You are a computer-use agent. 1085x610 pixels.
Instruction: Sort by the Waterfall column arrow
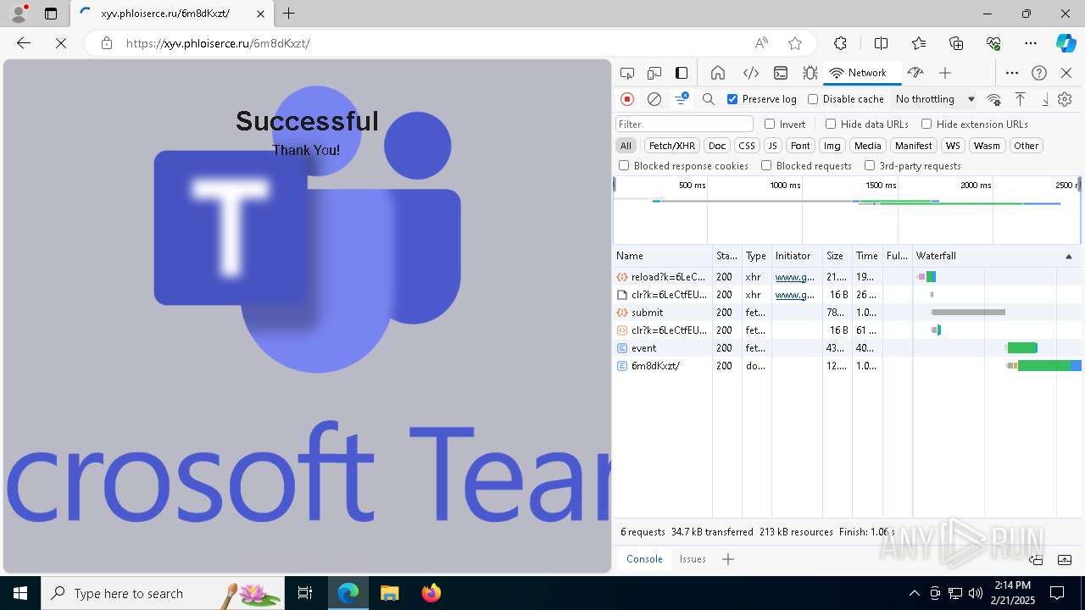pyautogui.click(x=1068, y=256)
